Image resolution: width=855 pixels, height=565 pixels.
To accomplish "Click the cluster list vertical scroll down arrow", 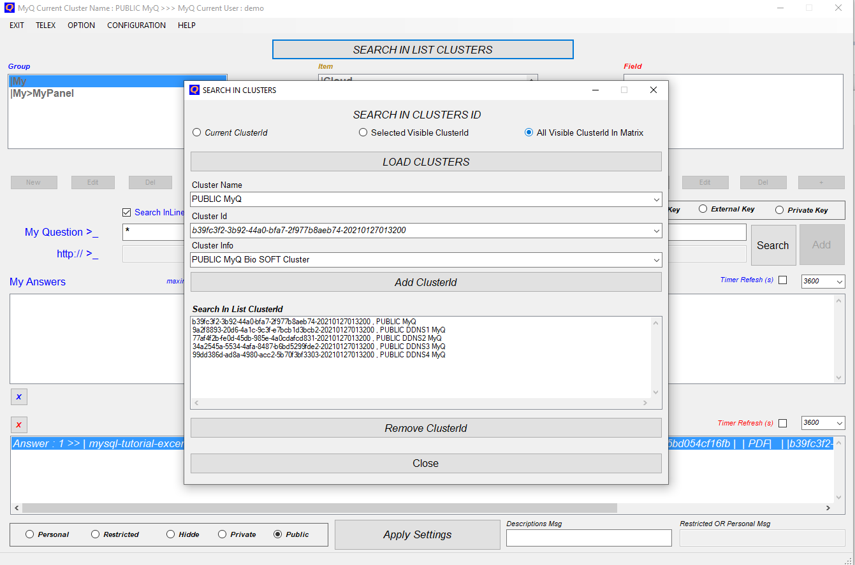I will point(656,392).
